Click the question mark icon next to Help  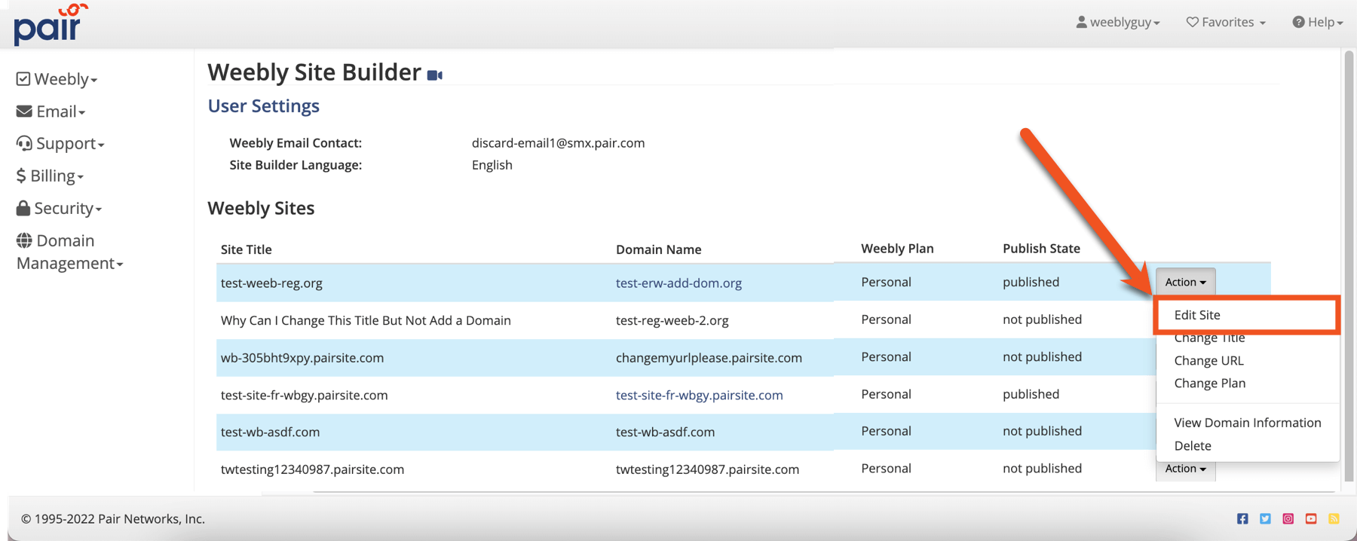pyautogui.click(x=1298, y=22)
